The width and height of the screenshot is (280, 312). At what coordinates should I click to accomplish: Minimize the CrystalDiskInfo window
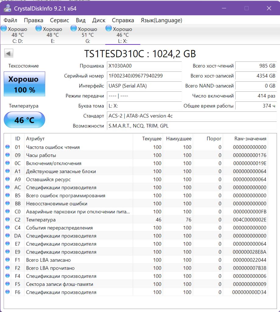click(x=224, y=8)
